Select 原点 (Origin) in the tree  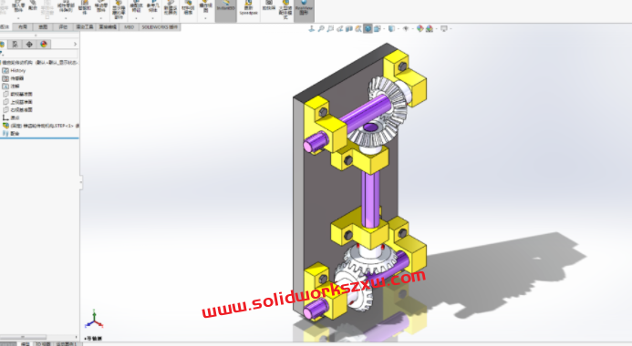click(x=11, y=117)
